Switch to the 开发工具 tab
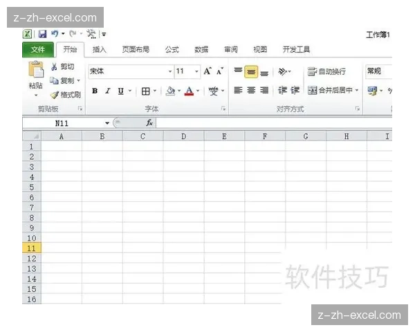Image resolution: width=415 pixels, height=332 pixels. [296, 50]
